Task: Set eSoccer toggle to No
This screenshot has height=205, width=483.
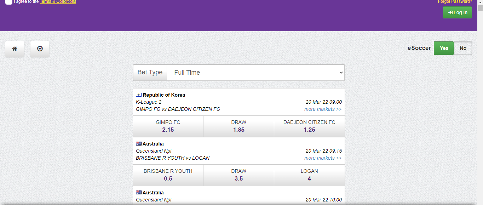Action: point(463,48)
